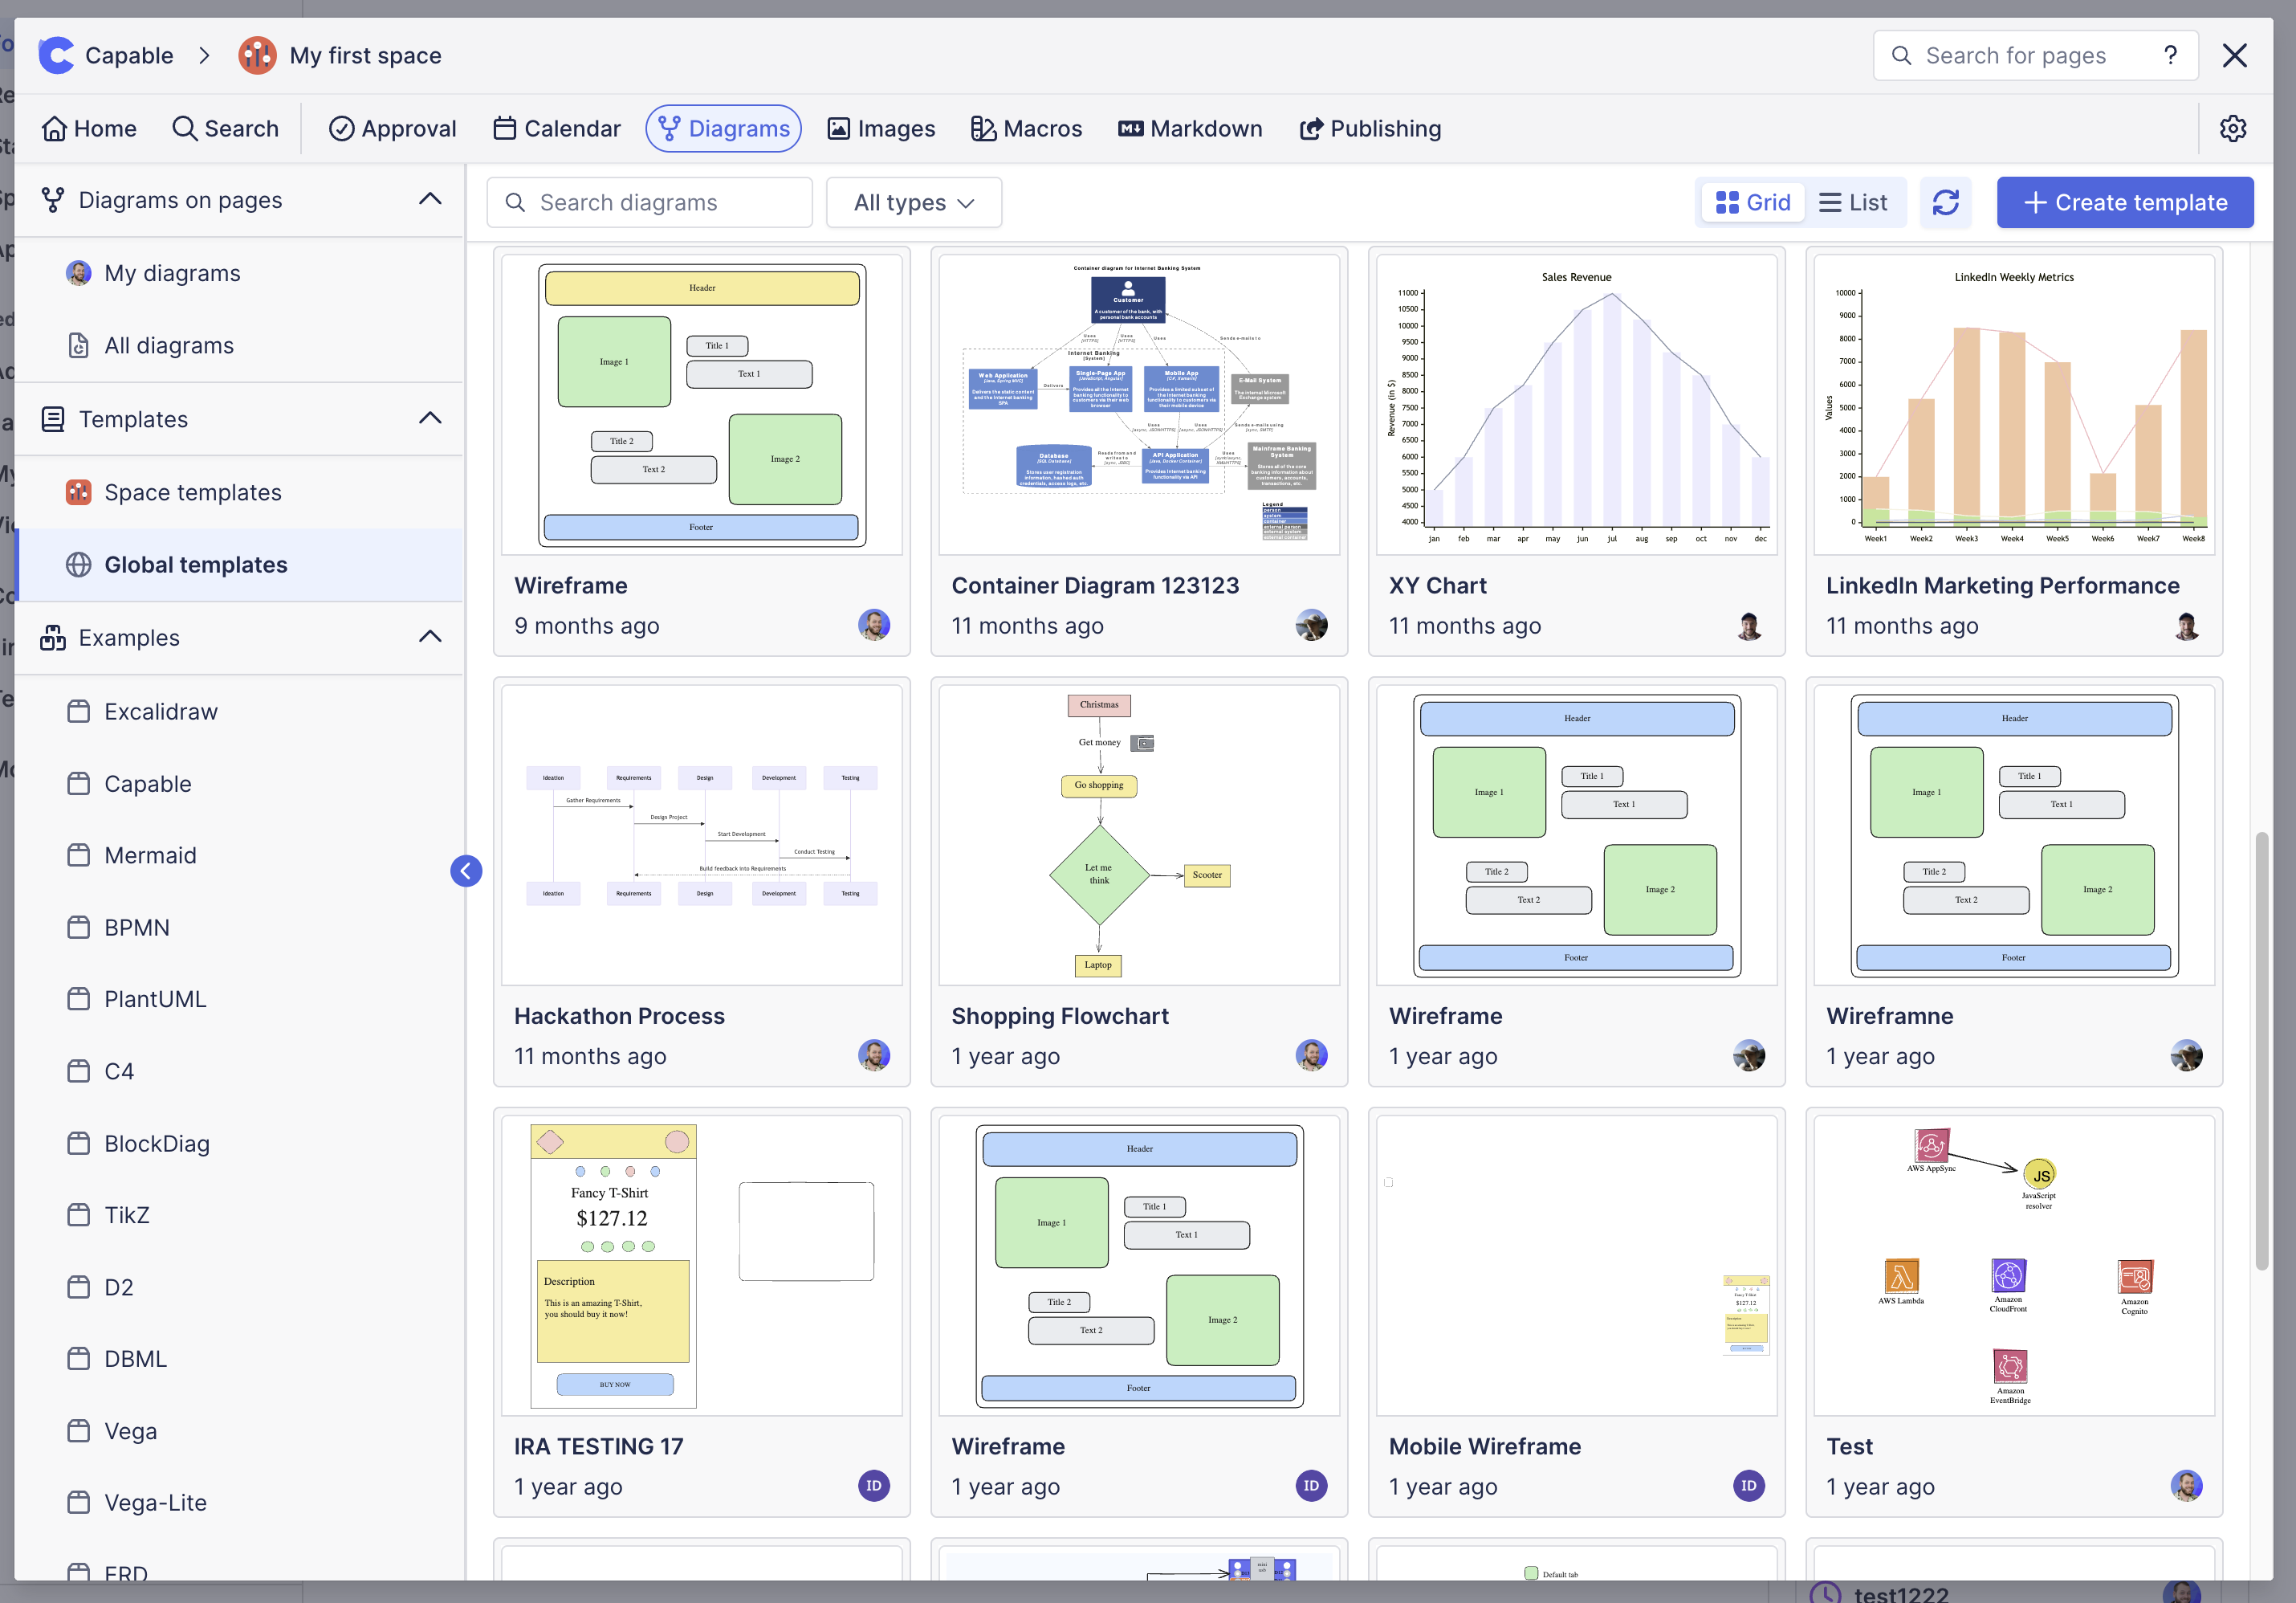Image resolution: width=2296 pixels, height=1603 pixels.
Task: Click Create template button
Action: [x=2125, y=203]
